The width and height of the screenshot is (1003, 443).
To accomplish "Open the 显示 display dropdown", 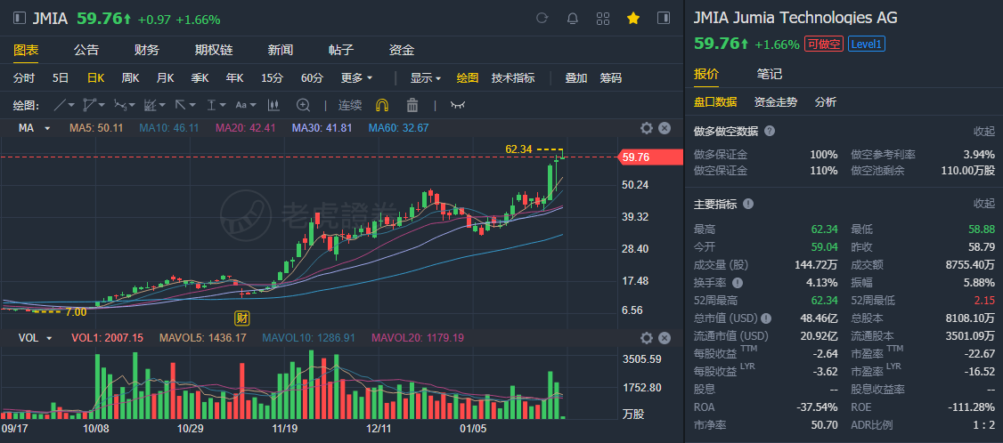I will pyautogui.click(x=426, y=78).
